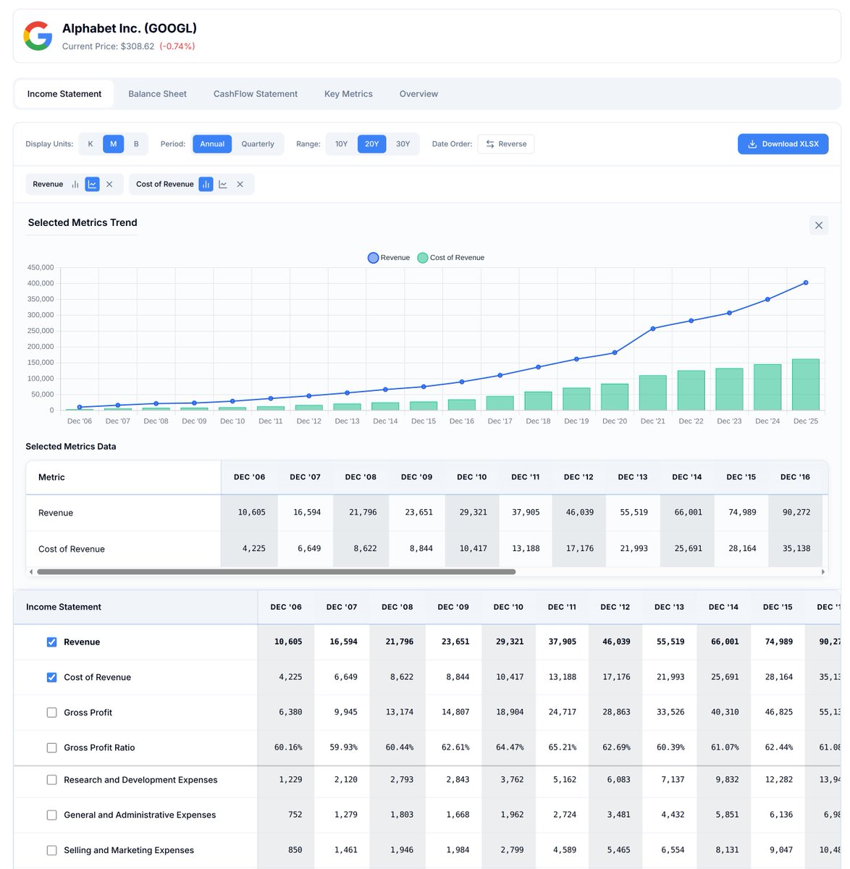Open the Key Metrics tab

(348, 94)
